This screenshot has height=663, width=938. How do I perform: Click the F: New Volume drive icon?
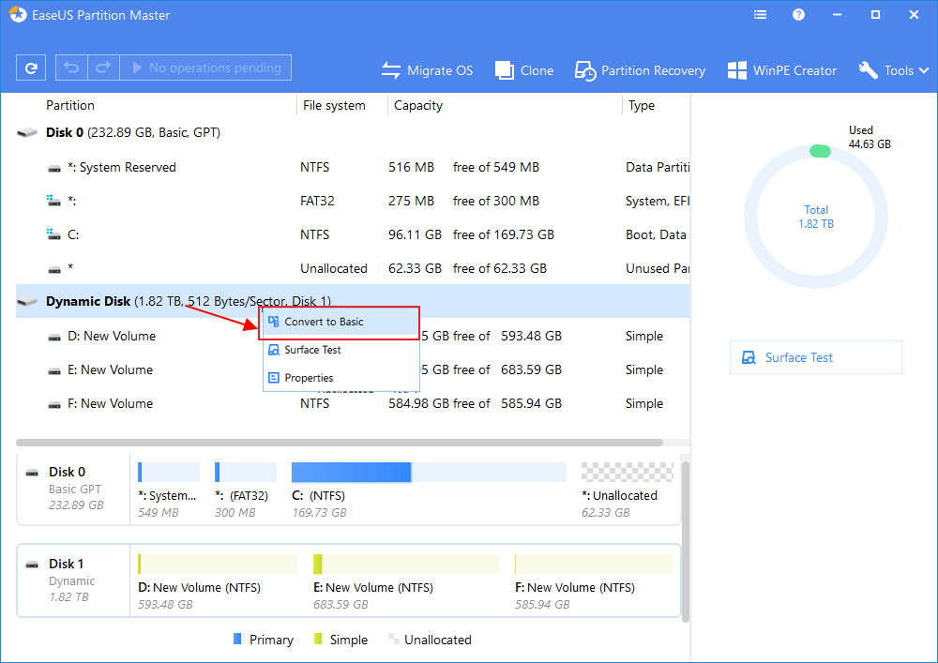pos(54,405)
